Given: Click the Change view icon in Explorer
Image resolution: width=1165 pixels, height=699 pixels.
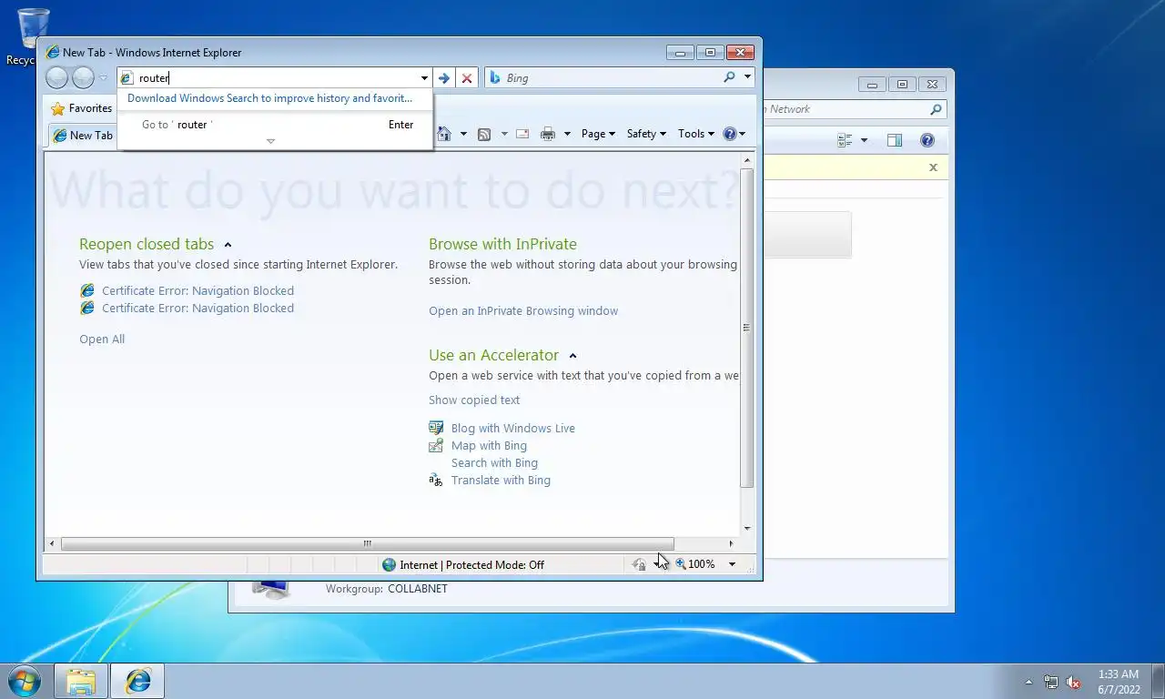Looking at the screenshot, I should pyautogui.click(x=845, y=140).
